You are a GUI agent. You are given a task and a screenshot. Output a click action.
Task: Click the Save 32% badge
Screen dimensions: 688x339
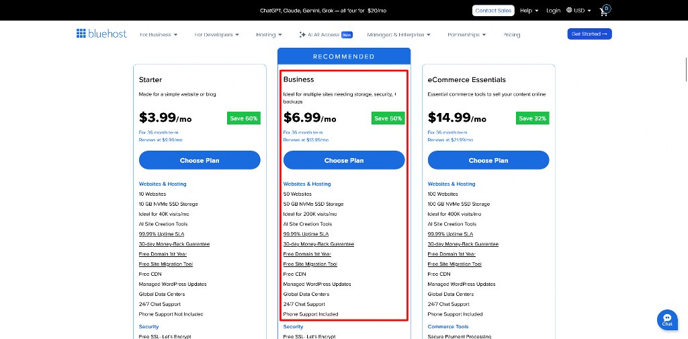532,118
